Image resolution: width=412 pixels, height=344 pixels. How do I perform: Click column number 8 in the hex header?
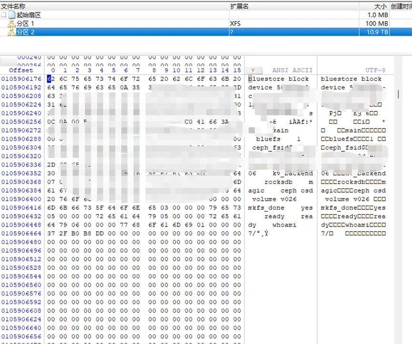coord(154,70)
